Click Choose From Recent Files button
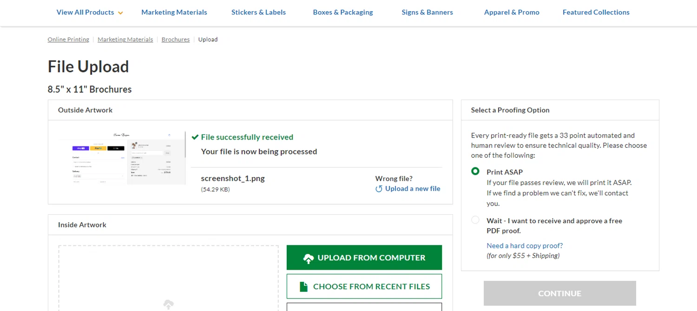 pyautogui.click(x=364, y=286)
